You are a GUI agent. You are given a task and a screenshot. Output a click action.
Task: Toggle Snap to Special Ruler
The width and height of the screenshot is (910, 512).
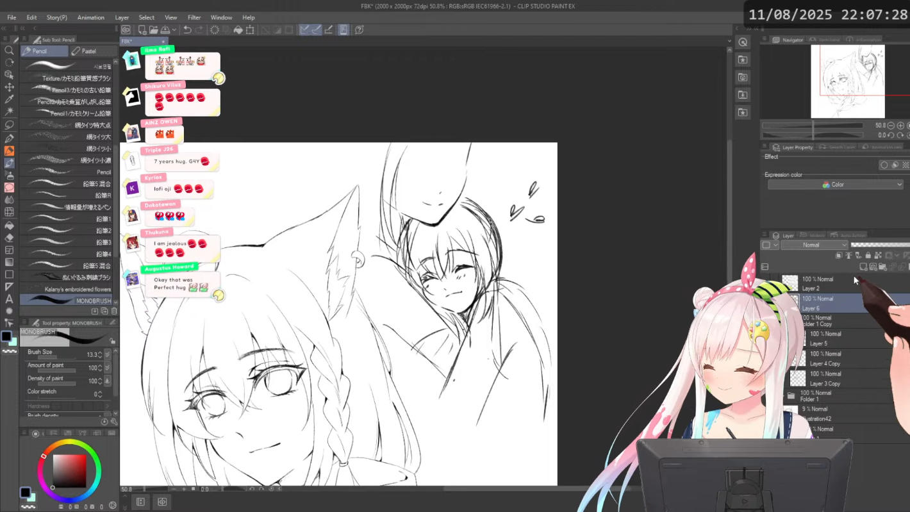point(316,29)
